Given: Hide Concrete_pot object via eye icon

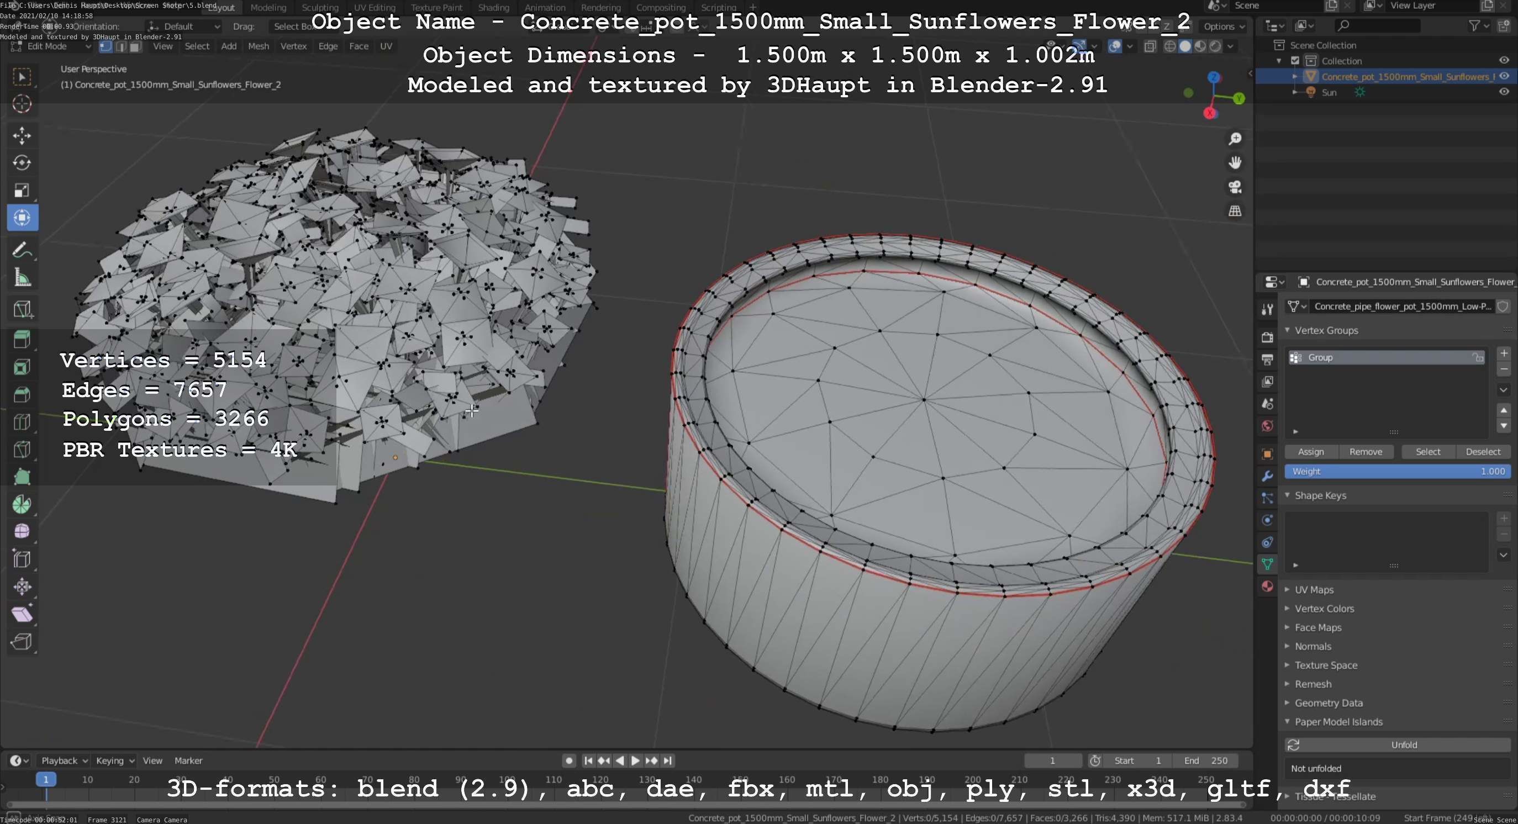Looking at the screenshot, I should point(1504,77).
